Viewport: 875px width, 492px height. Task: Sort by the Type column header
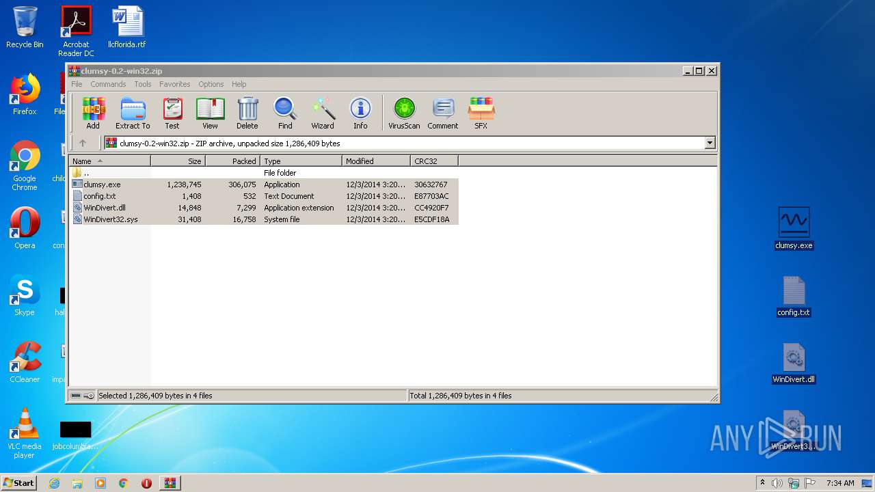(x=301, y=161)
